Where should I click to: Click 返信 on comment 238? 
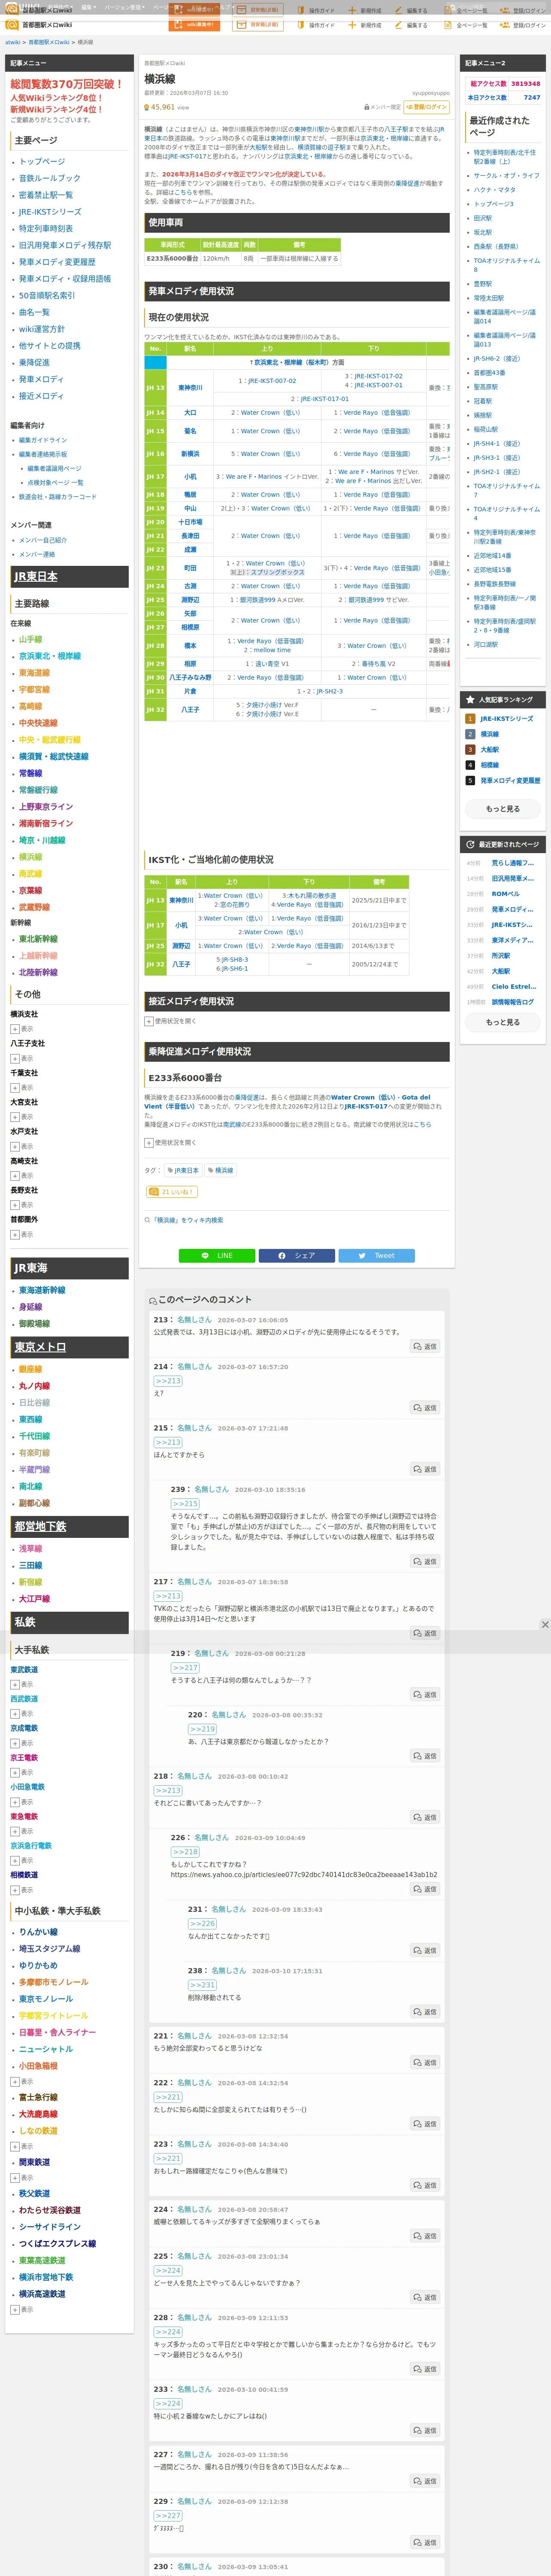coord(425,2012)
